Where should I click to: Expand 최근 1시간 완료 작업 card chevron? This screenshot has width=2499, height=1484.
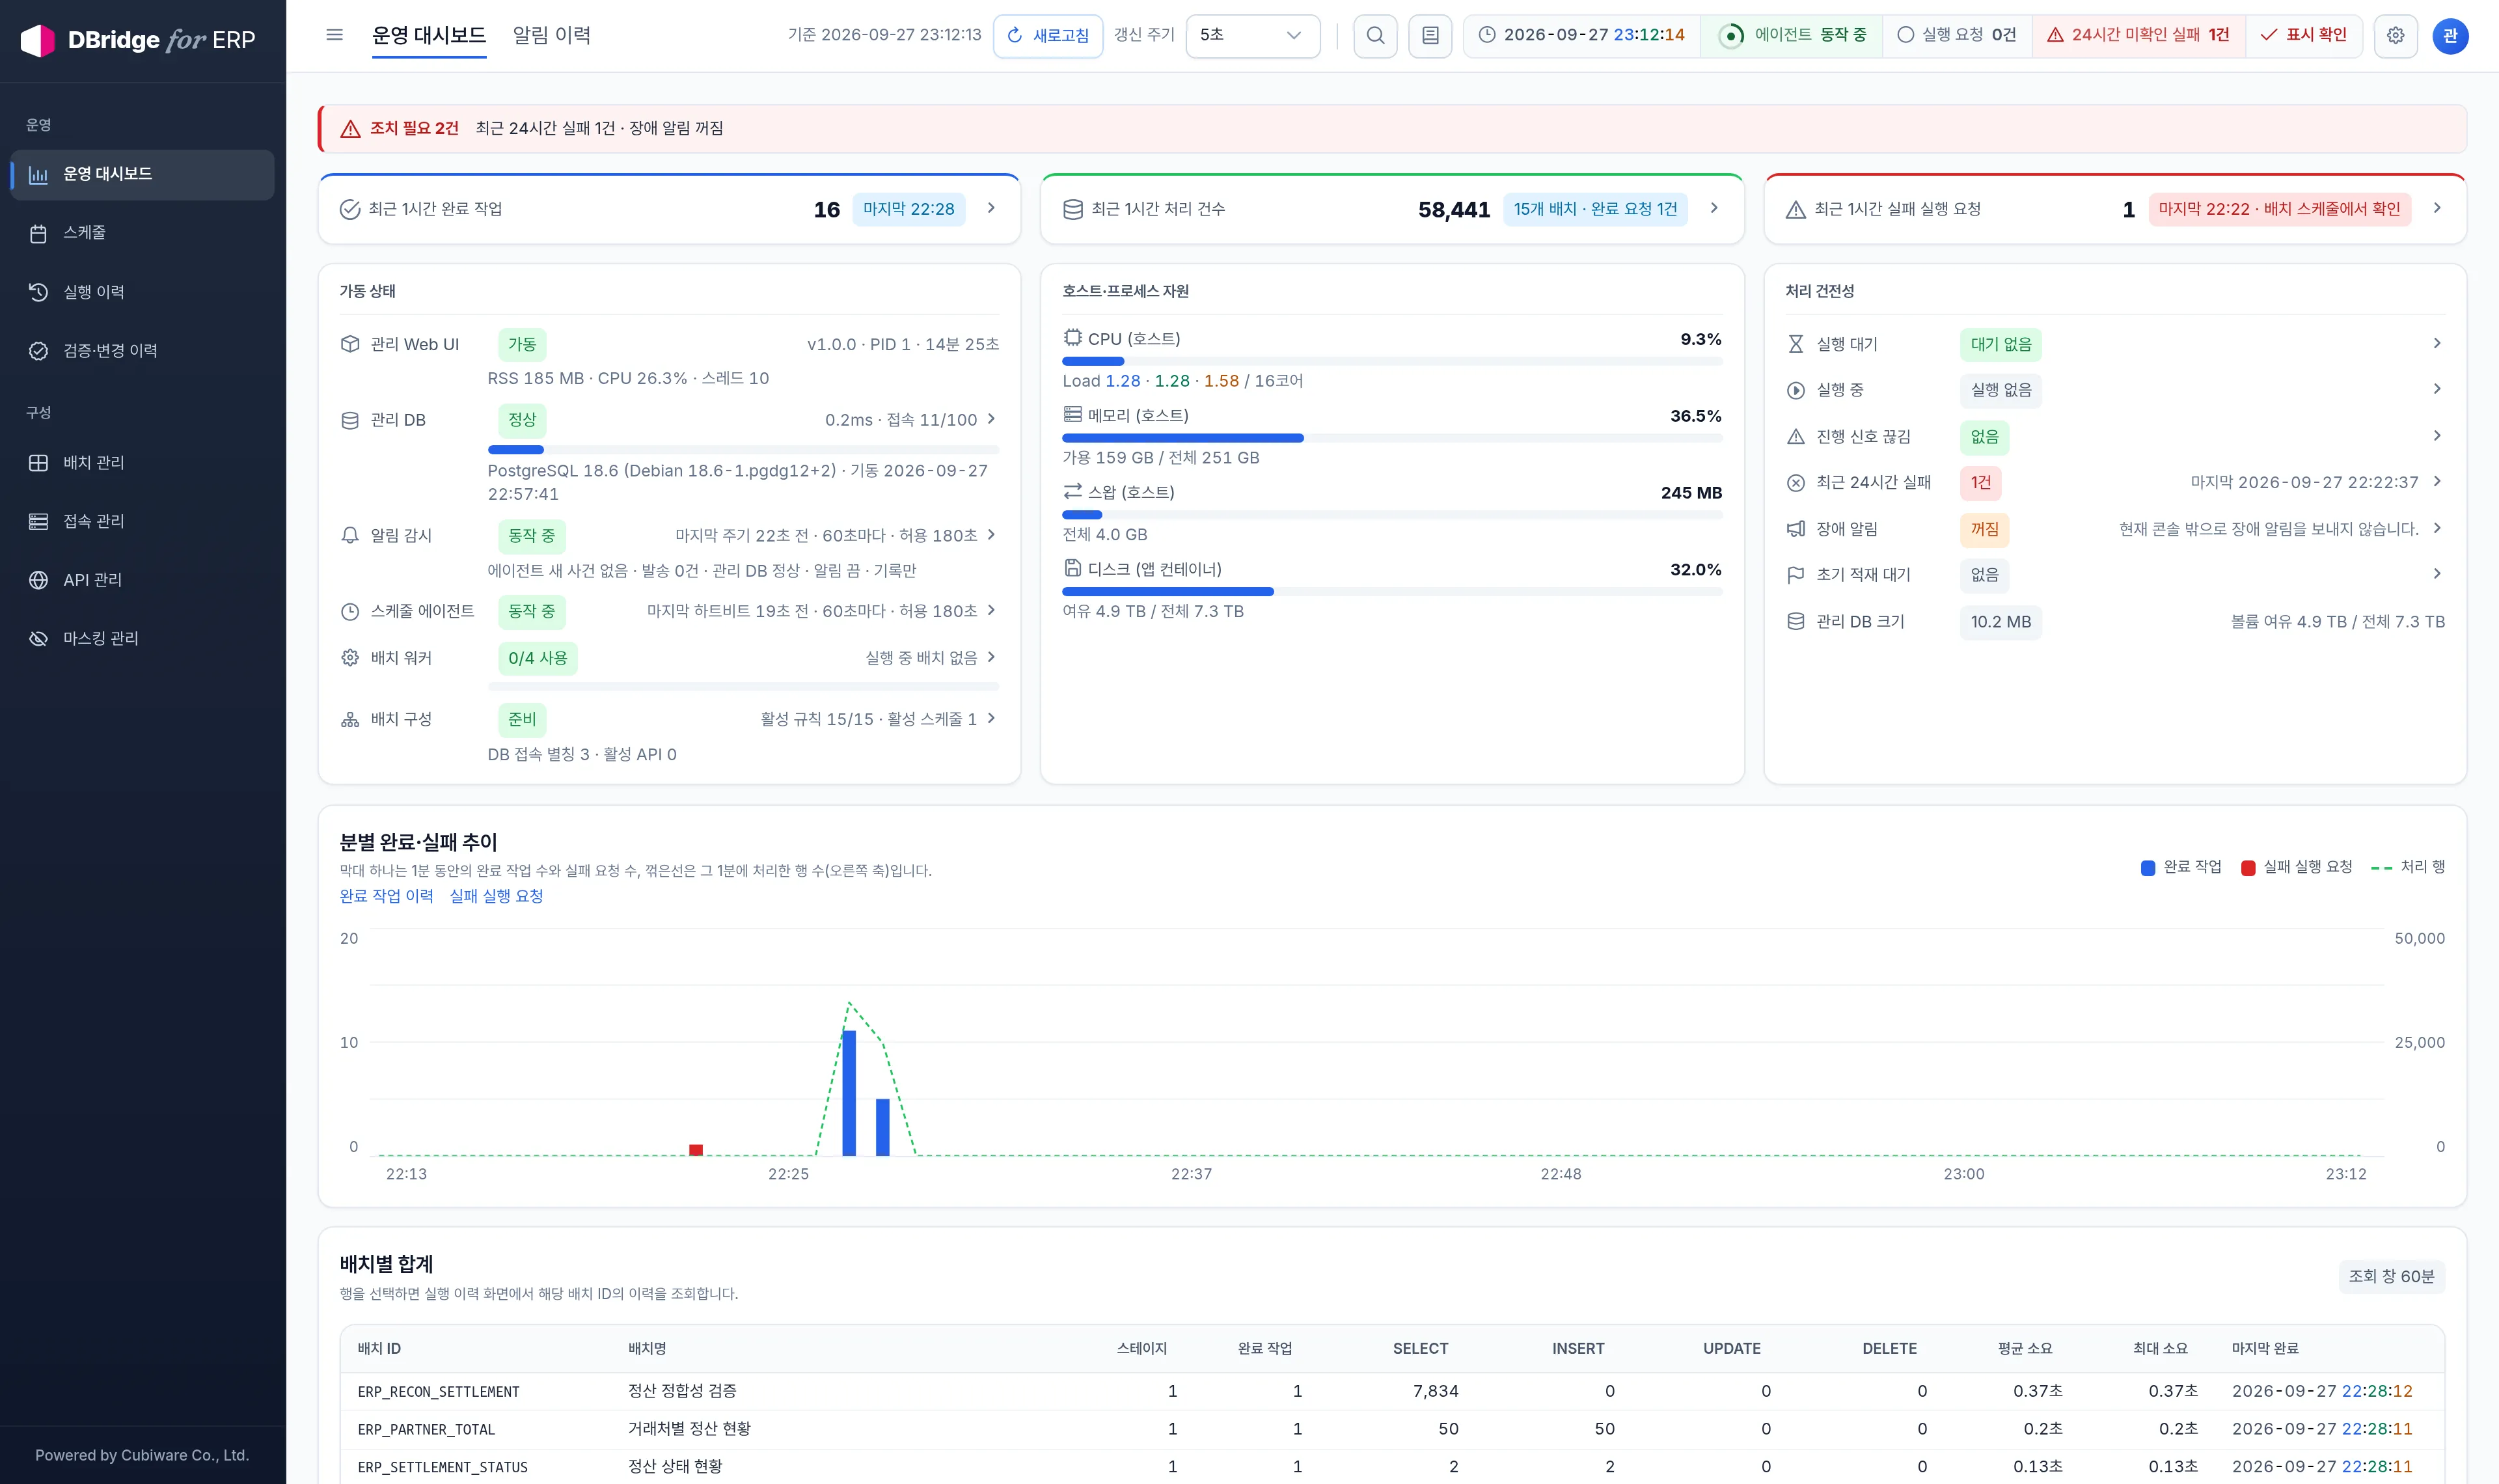click(990, 208)
